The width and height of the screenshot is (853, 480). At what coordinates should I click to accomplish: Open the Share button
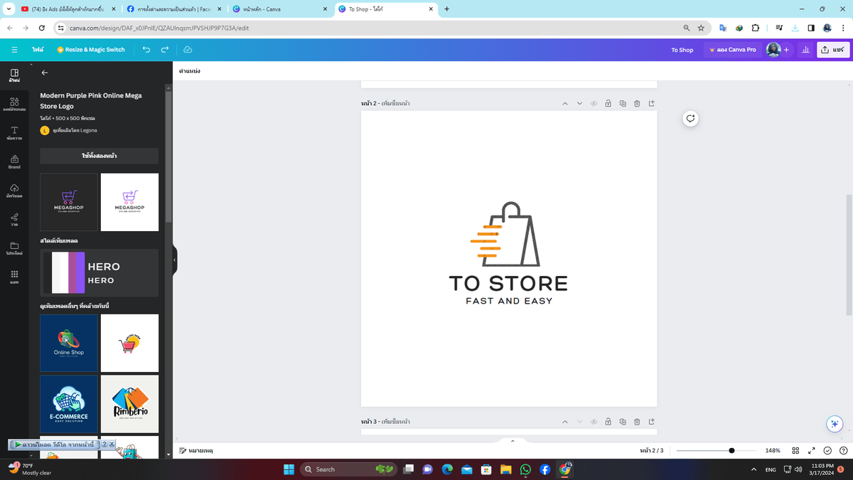[x=833, y=50]
